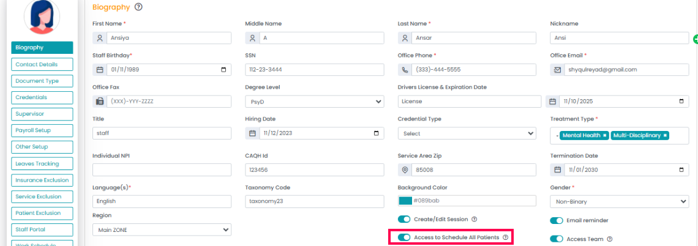Open the Degree Level dropdown
This screenshot has height=246, width=698.
[314, 102]
